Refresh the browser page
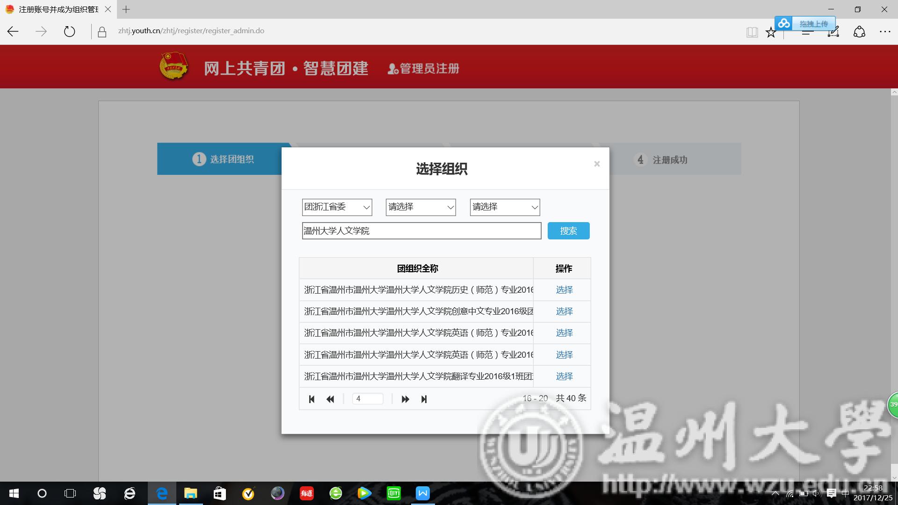The image size is (898, 505). pyautogui.click(x=69, y=31)
